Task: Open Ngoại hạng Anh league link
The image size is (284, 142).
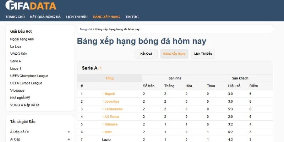Action: pyautogui.click(x=22, y=39)
